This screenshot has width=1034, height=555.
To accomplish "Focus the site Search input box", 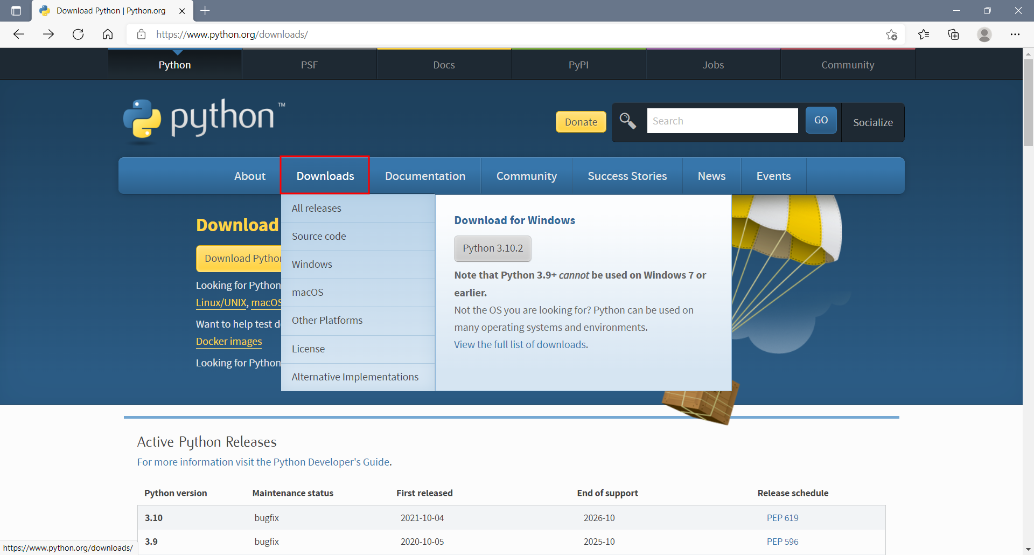I will tap(723, 121).
